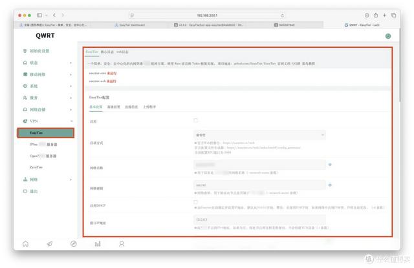Expand the 网络 menu arrow

pyautogui.click(x=71, y=180)
